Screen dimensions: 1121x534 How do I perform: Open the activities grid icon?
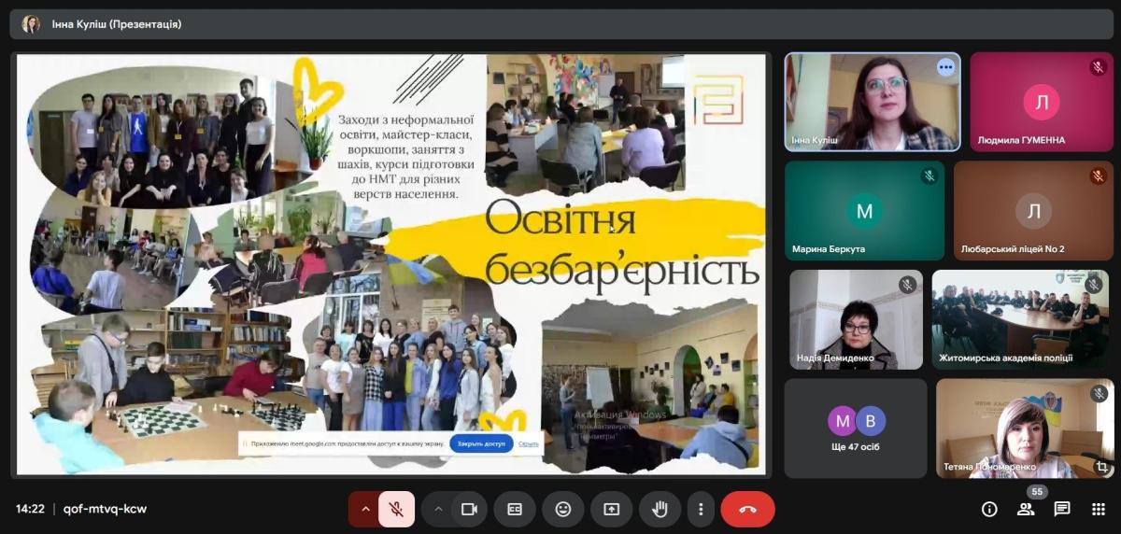coord(1099,509)
